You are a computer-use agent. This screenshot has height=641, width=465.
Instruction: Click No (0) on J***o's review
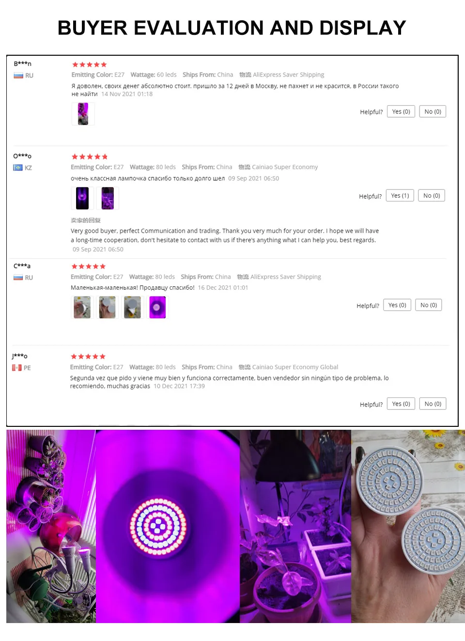pos(433,404)
